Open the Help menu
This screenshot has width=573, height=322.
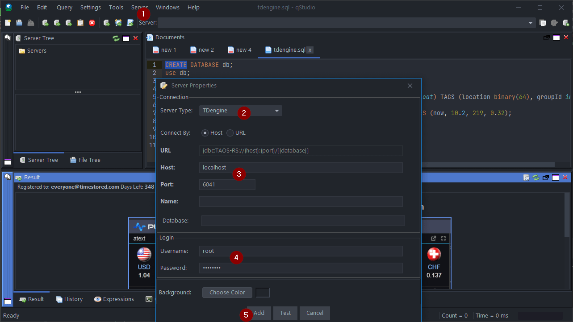click(193, 8)
